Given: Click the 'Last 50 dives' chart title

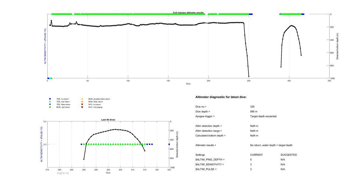Looking at the screenshot, I should (x=108, y=120).
